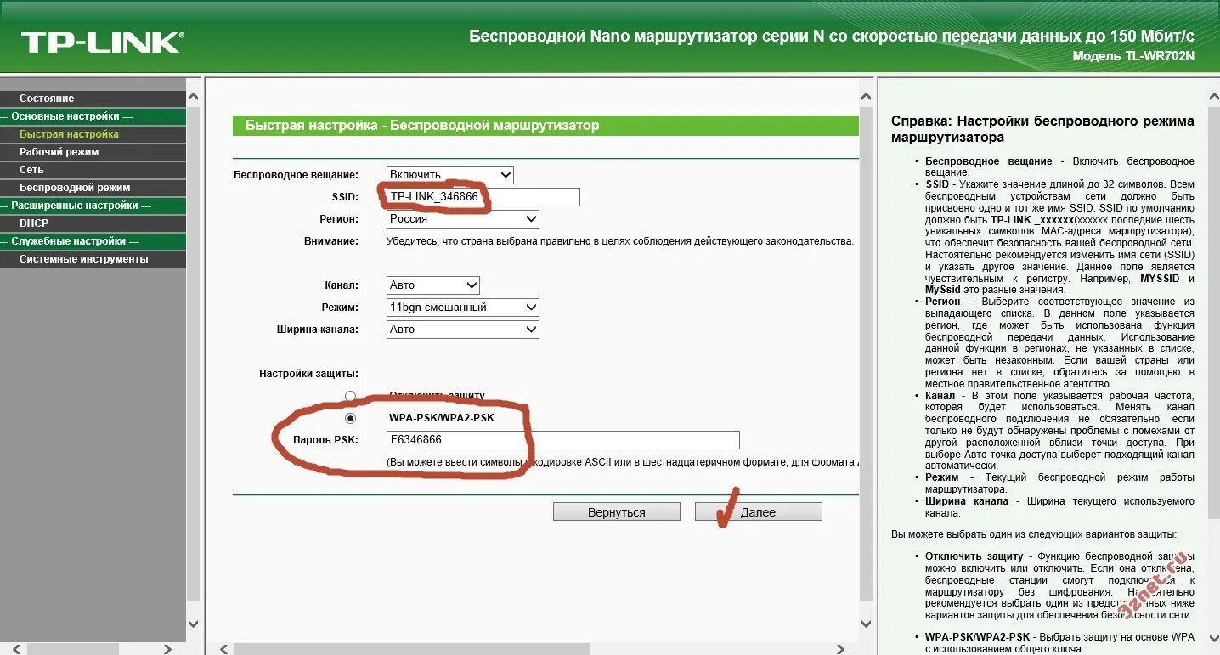Click the Далее button

[759, 512]
